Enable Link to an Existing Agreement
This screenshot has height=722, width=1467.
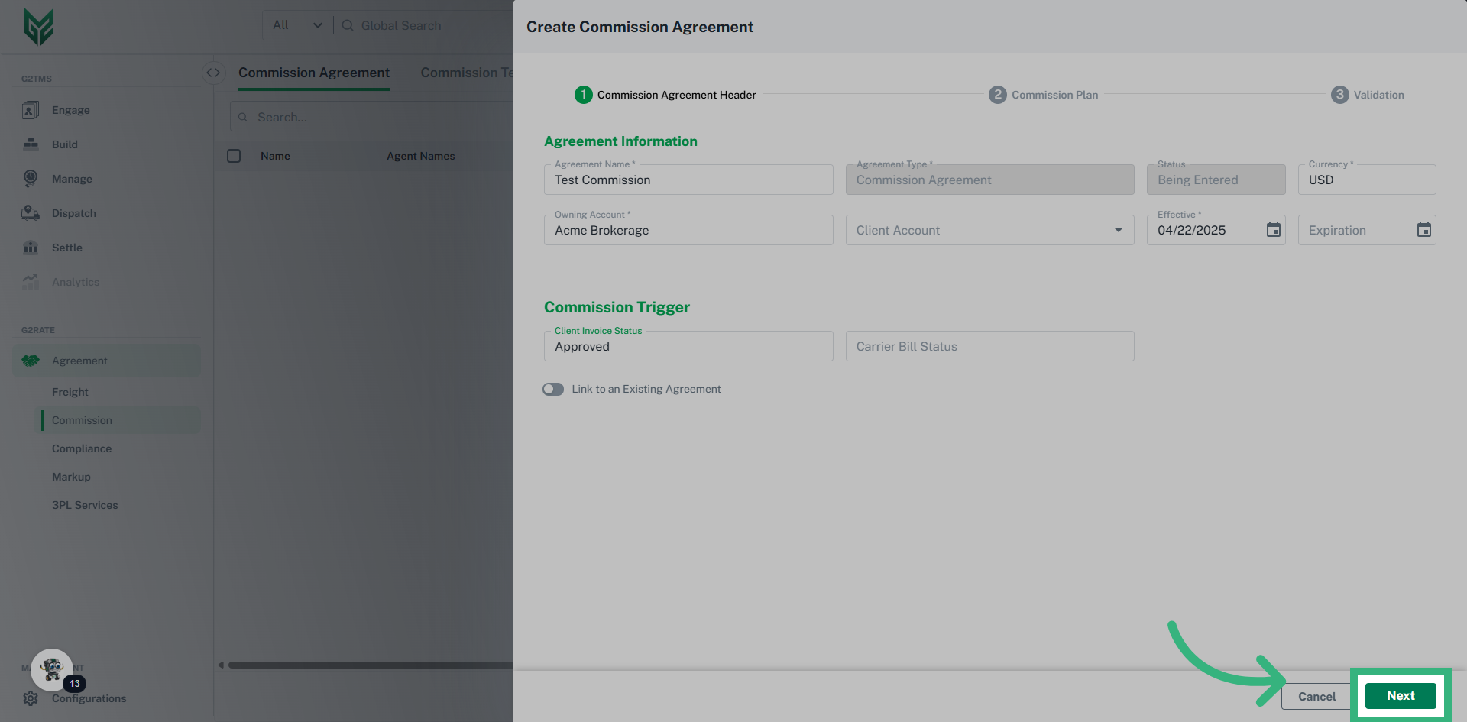[x=552, y=389]
